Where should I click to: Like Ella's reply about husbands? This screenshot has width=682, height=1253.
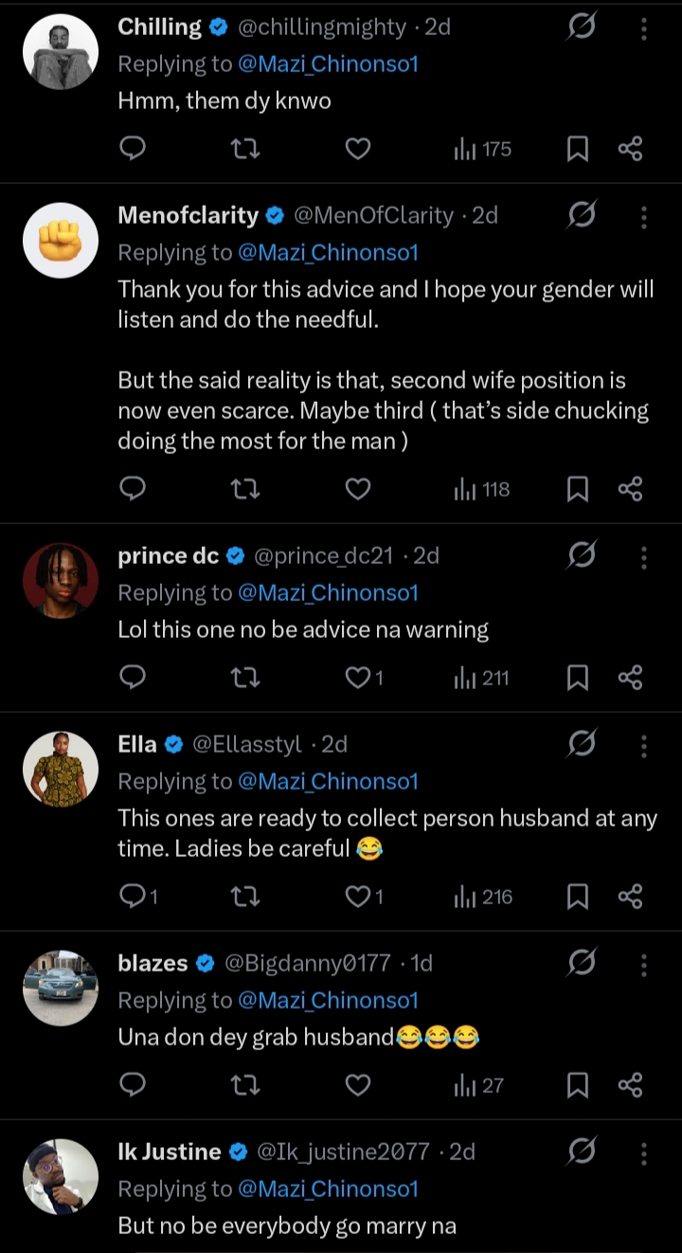tap(358, 896)
